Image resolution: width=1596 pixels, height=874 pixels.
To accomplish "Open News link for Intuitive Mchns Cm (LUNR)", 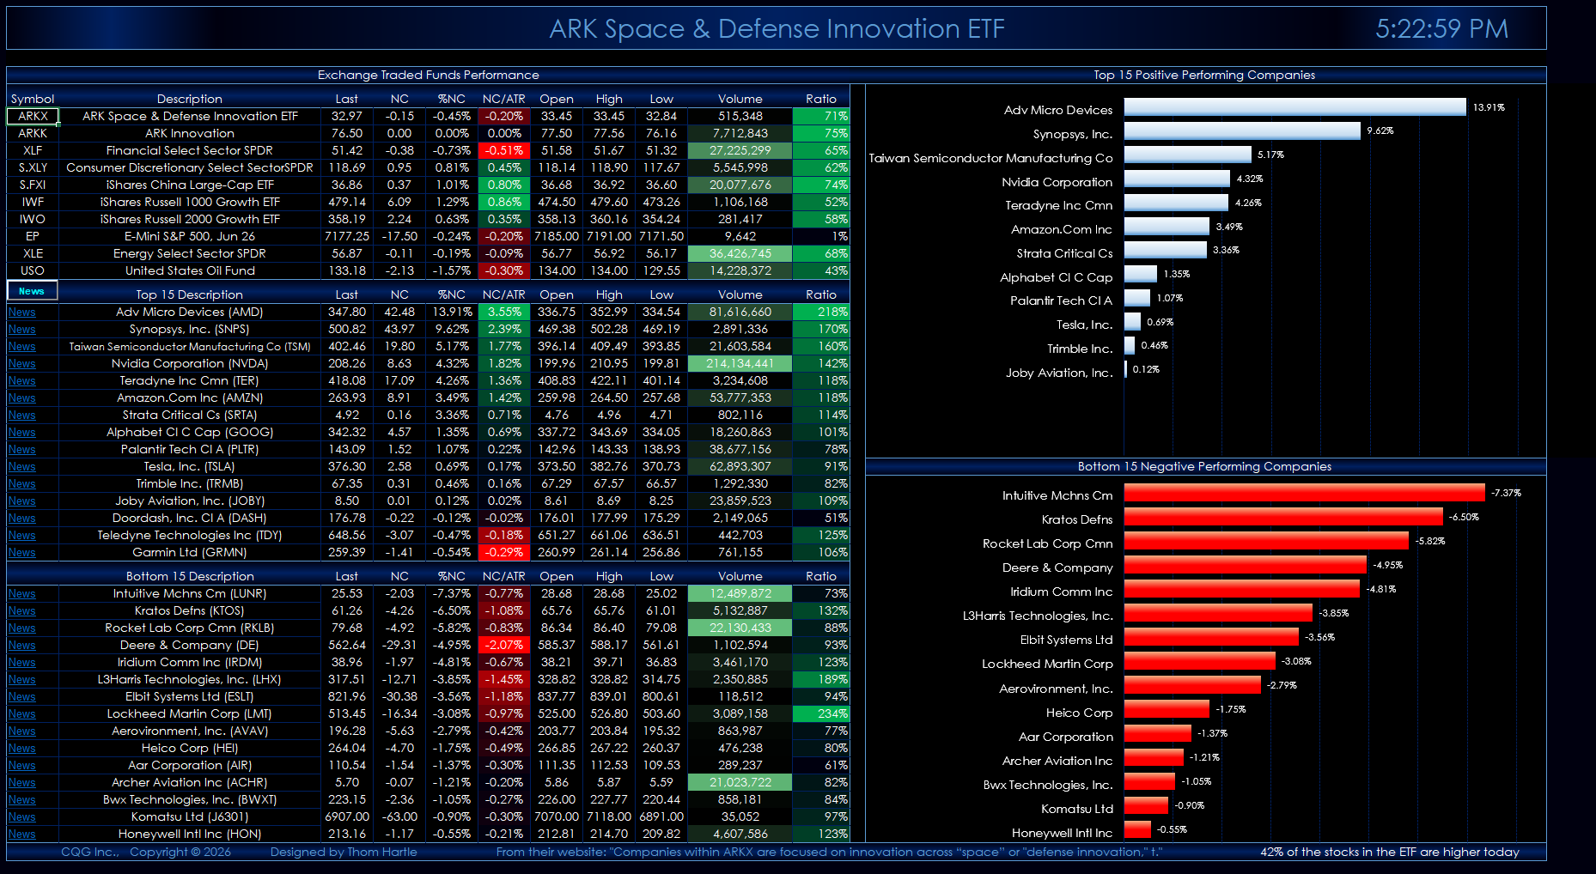I will pyautogui.click(x=22, y=594).
